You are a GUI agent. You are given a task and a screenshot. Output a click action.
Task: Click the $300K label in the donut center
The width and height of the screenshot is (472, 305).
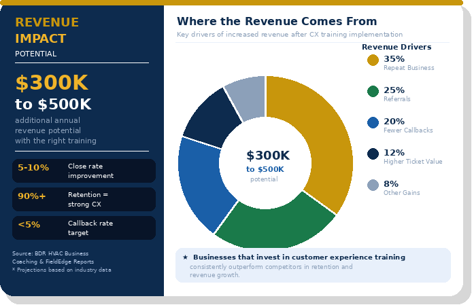tap(268, 156)
